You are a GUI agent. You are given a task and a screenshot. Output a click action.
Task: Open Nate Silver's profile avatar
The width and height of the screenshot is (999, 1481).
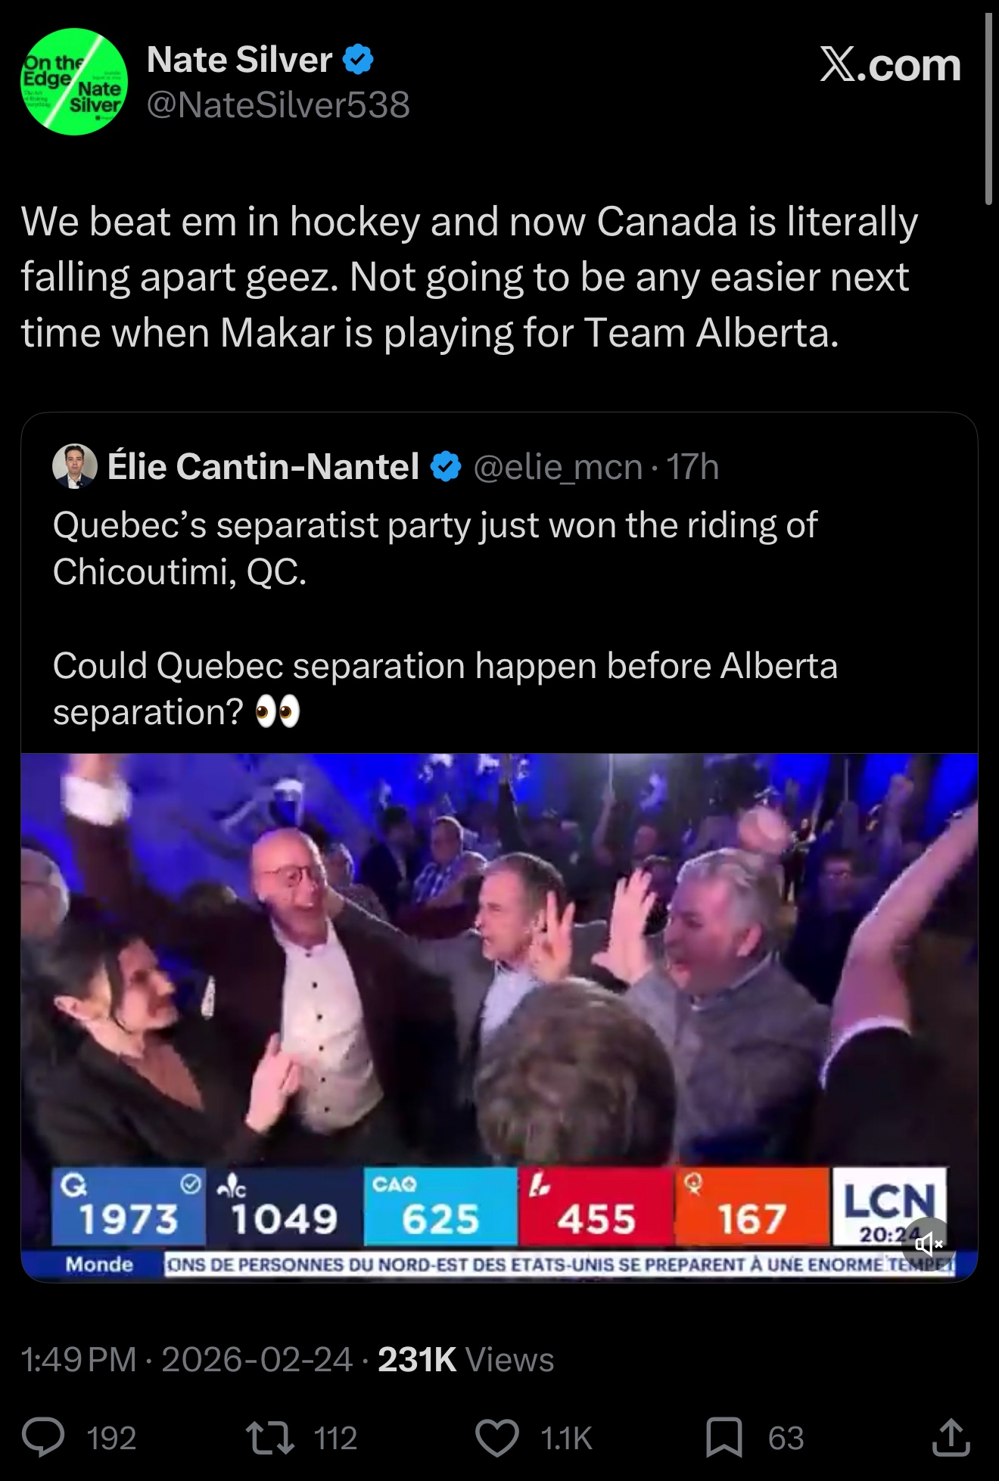(x=74, y=82)
